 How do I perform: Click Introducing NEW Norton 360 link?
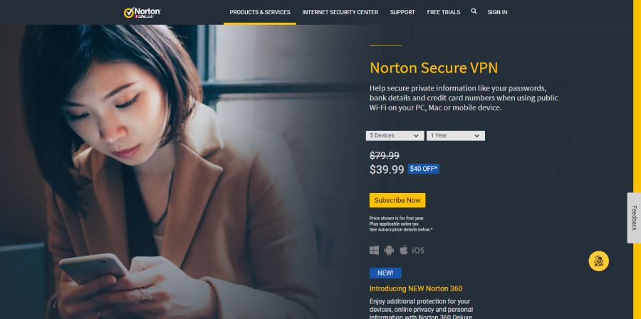coord(416,289)
